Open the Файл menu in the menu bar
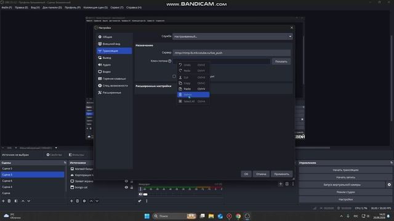This screenshot has height=221, width=394. (x=7, y=7)
